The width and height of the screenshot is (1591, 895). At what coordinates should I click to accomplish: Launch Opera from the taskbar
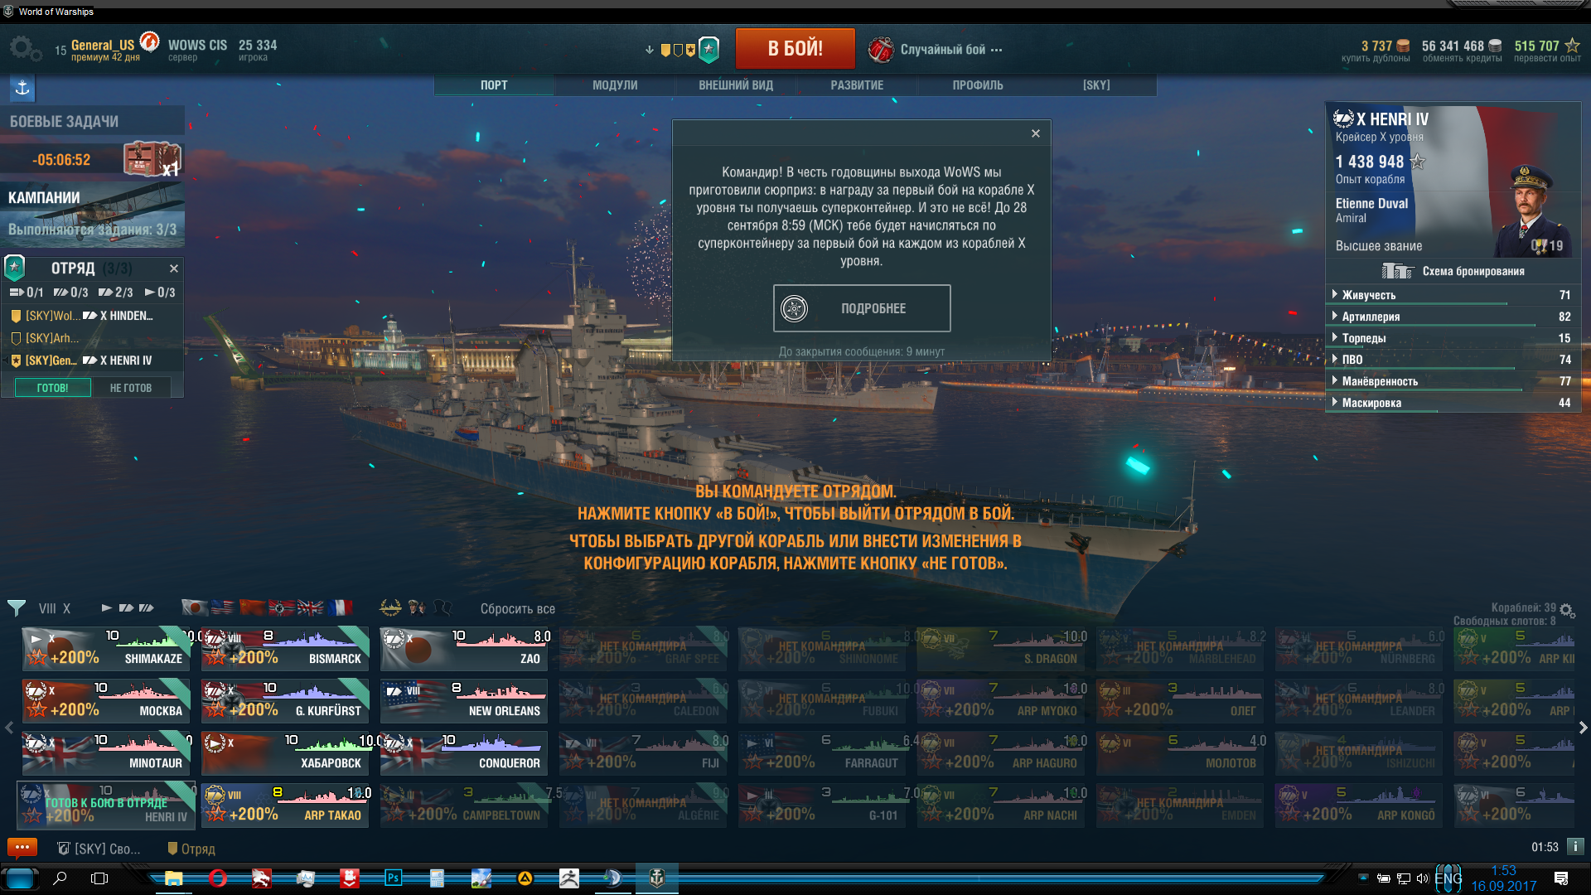218,878
